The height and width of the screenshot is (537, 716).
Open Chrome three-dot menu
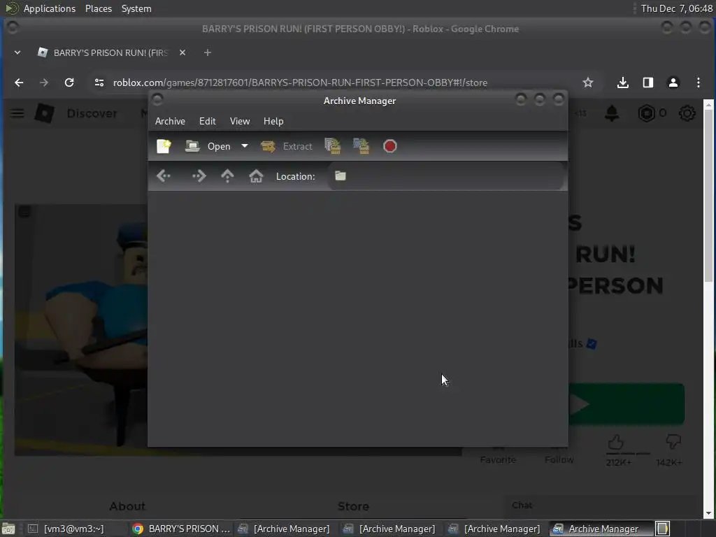click(698, 83)
